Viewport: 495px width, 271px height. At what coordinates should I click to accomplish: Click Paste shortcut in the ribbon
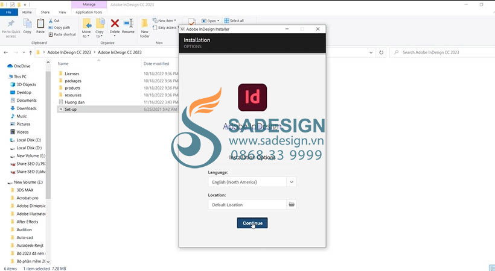point(62,34)
